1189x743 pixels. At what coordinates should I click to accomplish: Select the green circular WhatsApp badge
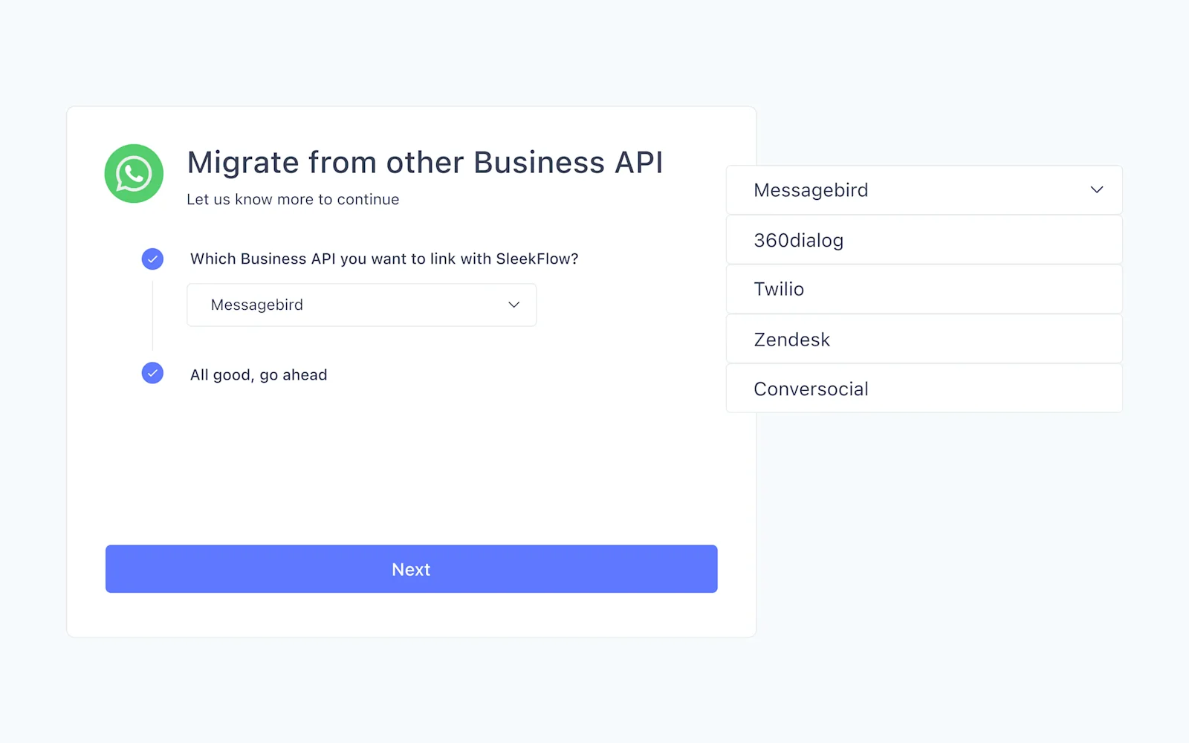click(134, 173)
